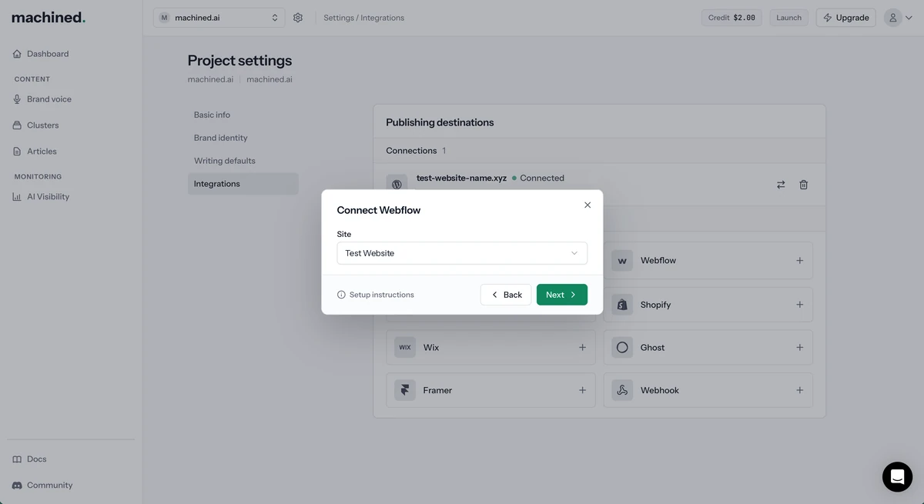Viewport: 924px width, 504px height.
Task: Close the Connect Webflow dialog
Action: pyautogui.click(x=588, y=205)
